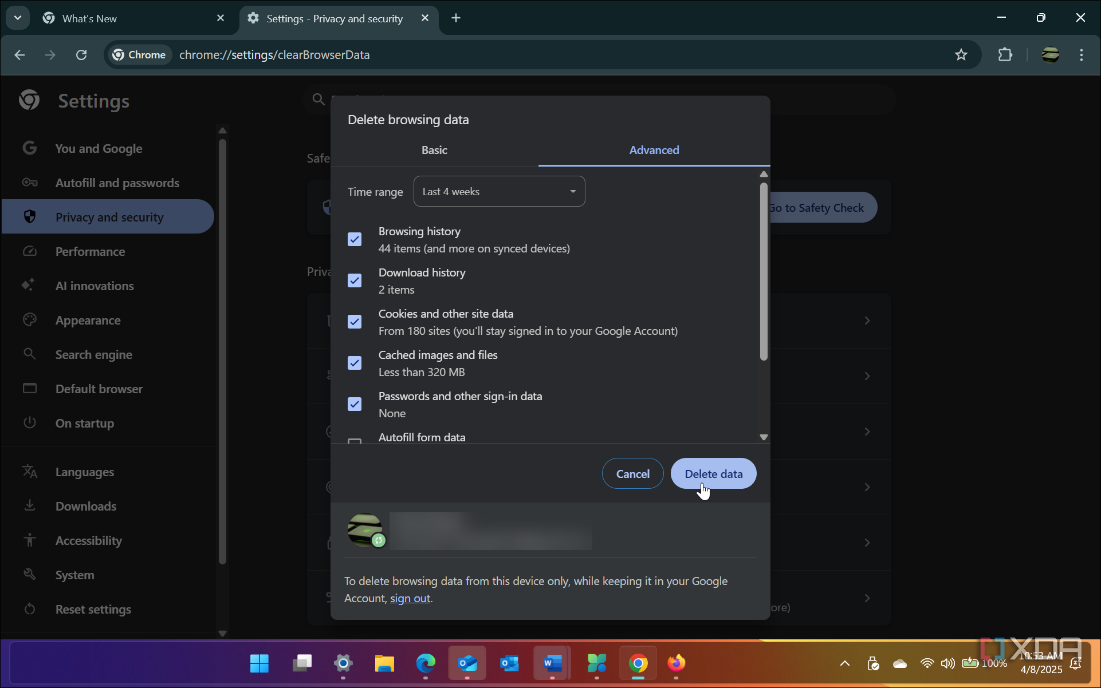Image resolution: width=1101 pixels, height=688 pixels.
Task: Click Go to Safety Check button
Action: 823,208
